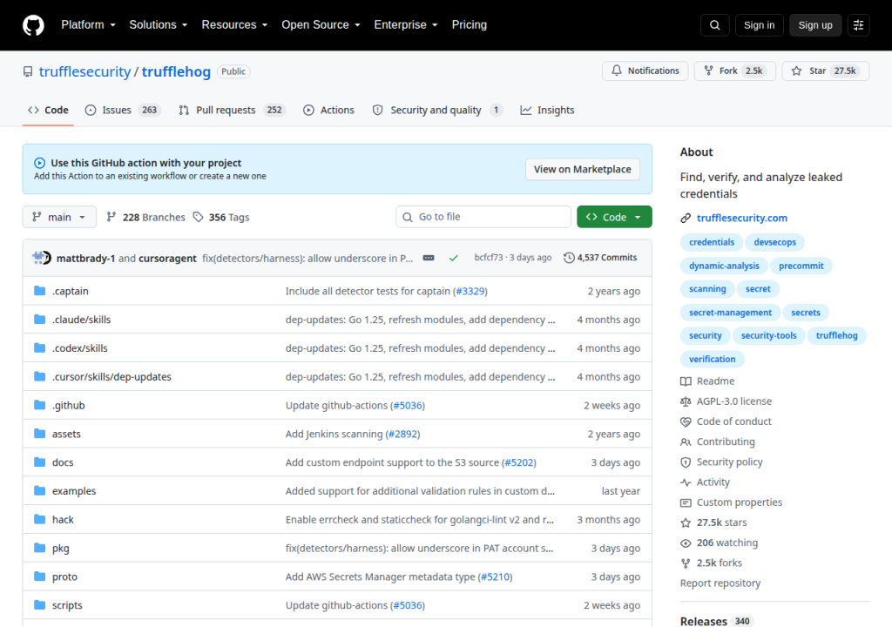Click the scripts folder icon
Viewport: 892px width, 627px height.
tap(39, 605)
